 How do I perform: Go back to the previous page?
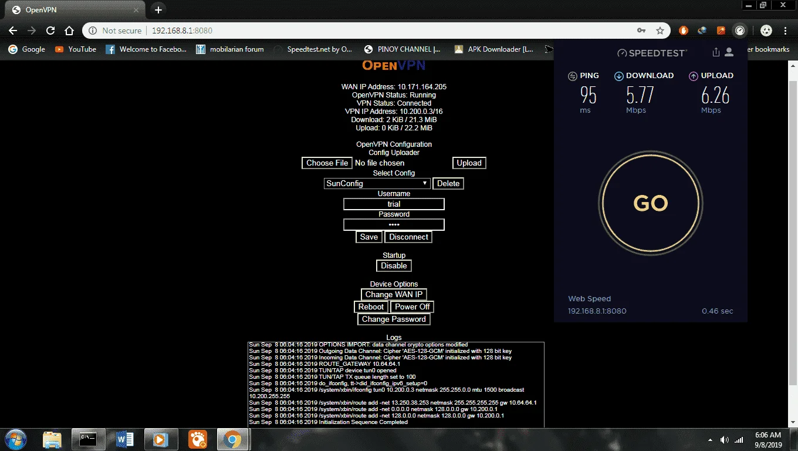(13, 31)
